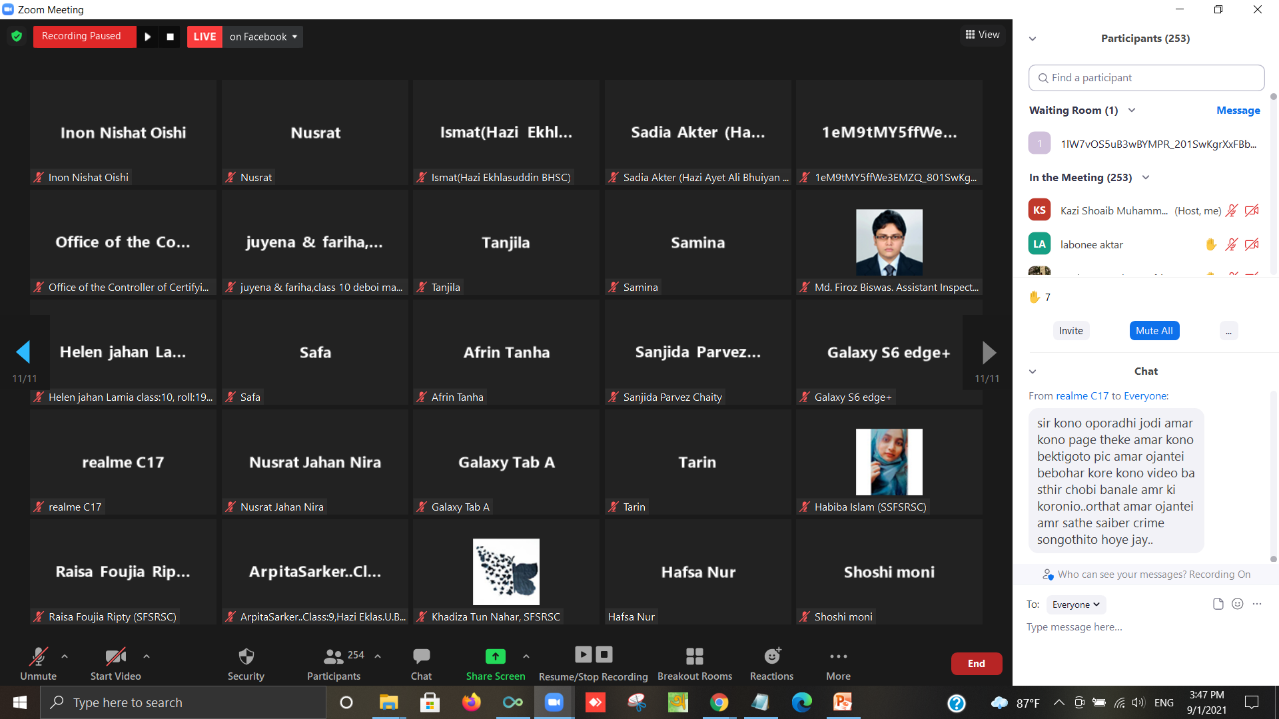The height and width of the screenshot is (719, 1279).
Task: Click Mute All button
Action: (x=1154, y=331)
